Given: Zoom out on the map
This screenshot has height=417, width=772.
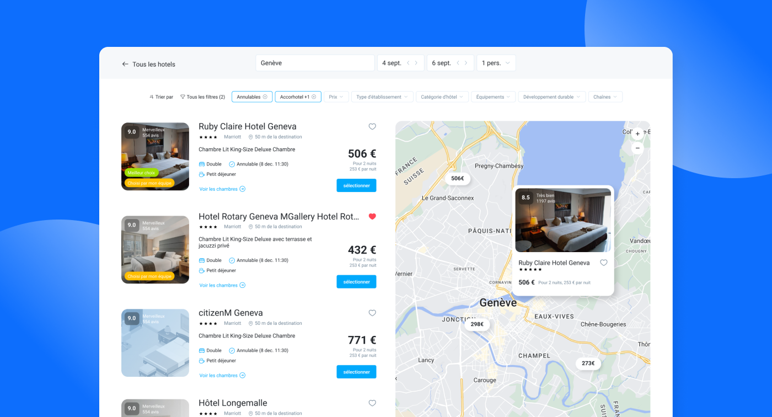Looking at the screenshot, I should point(637,148).
